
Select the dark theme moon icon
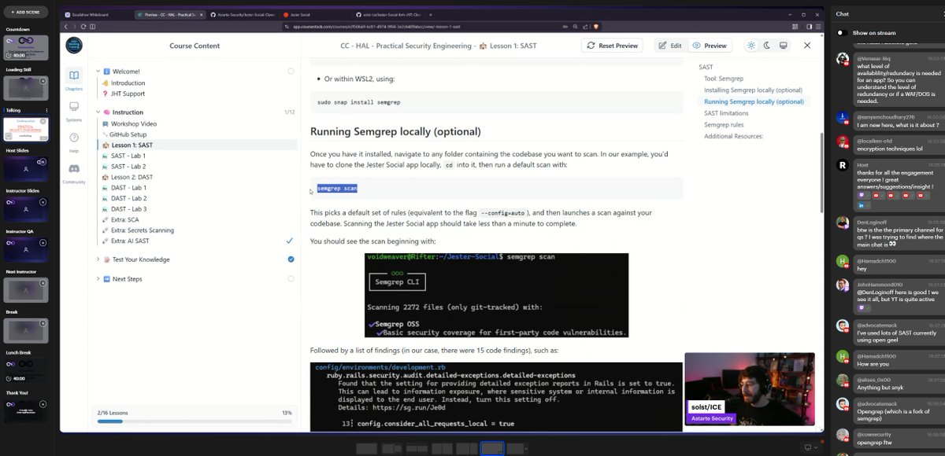point(767,46)
